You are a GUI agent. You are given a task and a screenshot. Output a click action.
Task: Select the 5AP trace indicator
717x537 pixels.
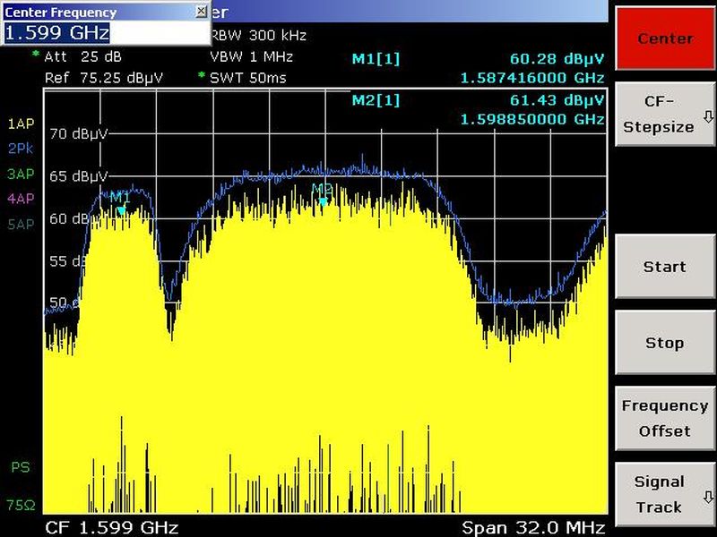[21, 224]
